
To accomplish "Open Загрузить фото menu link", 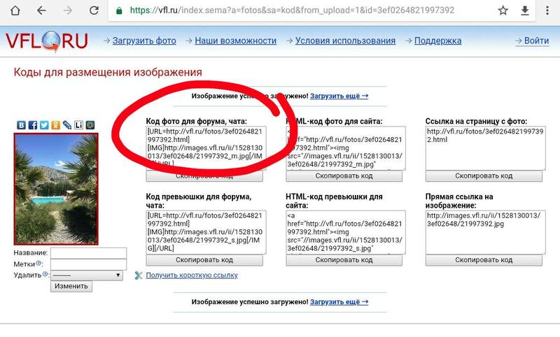I will coord(146,41).
